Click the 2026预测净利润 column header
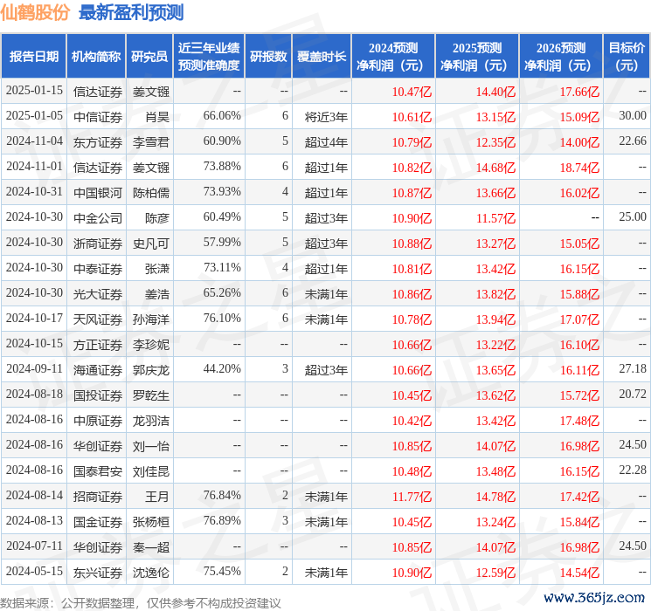651x611 pixels. pos(561,56)
